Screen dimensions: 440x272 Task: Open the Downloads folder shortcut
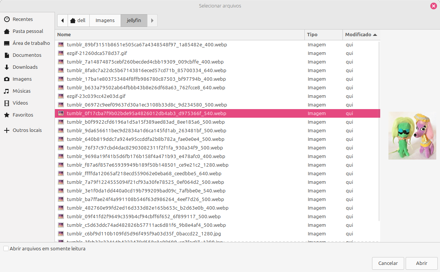pyautogui.click(x=25, y=67)
